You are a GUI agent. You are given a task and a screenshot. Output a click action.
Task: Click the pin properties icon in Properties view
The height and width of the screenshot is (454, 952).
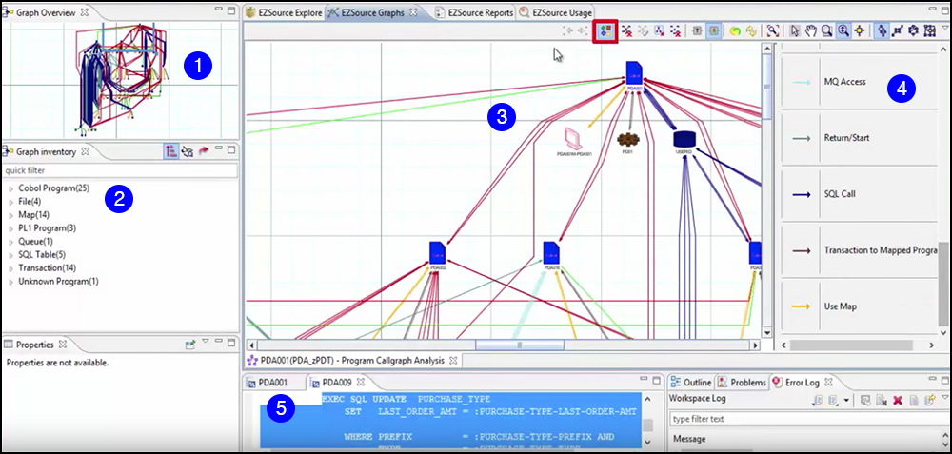[190, 345]
